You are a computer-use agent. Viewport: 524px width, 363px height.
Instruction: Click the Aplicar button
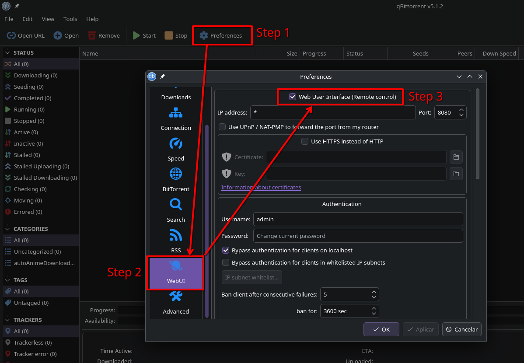[x=420, y=329]
